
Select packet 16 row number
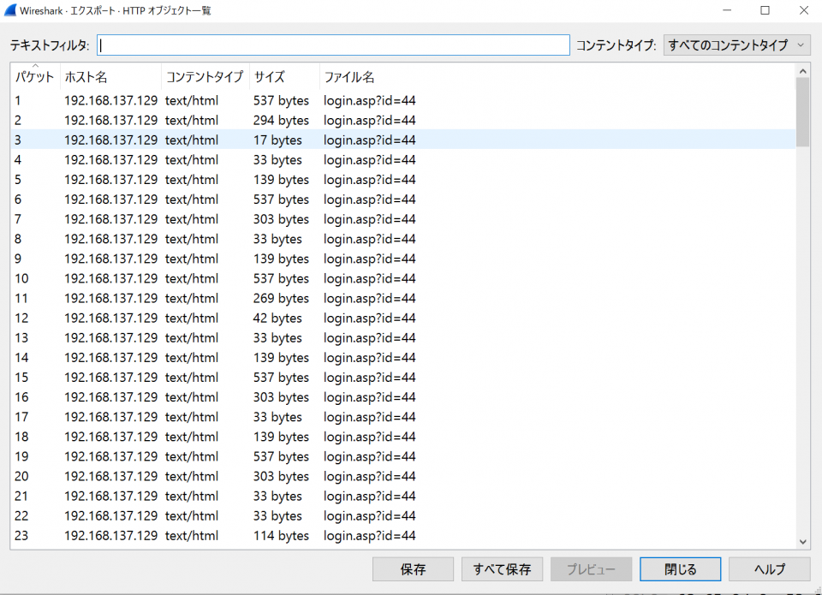21,397
